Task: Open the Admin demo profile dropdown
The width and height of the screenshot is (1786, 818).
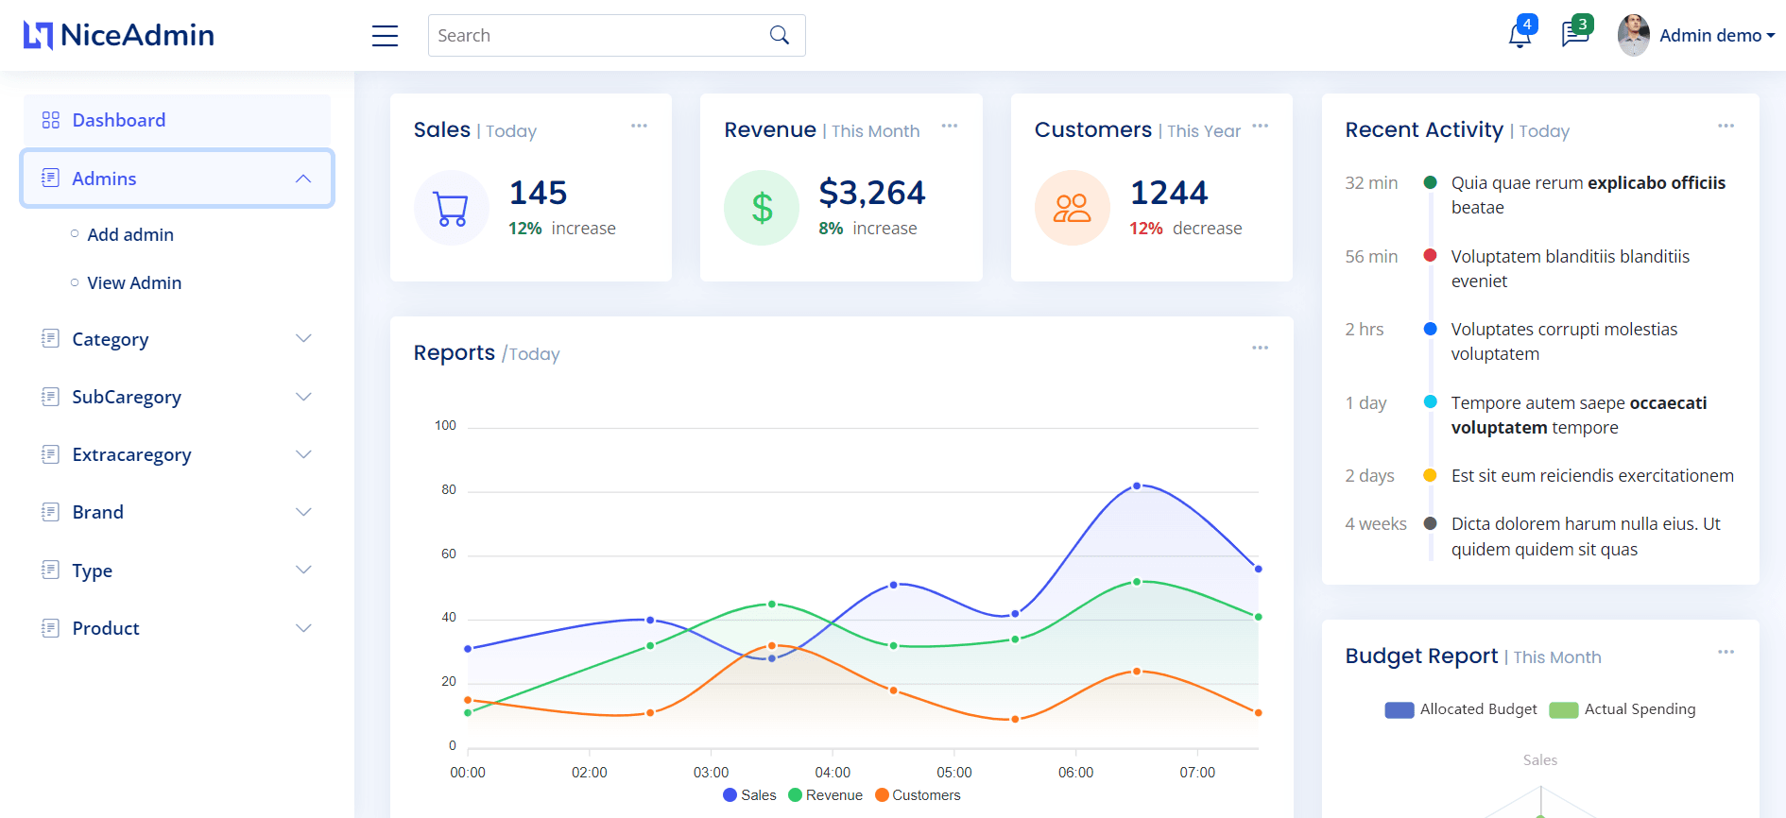Action: (1717, 36)
